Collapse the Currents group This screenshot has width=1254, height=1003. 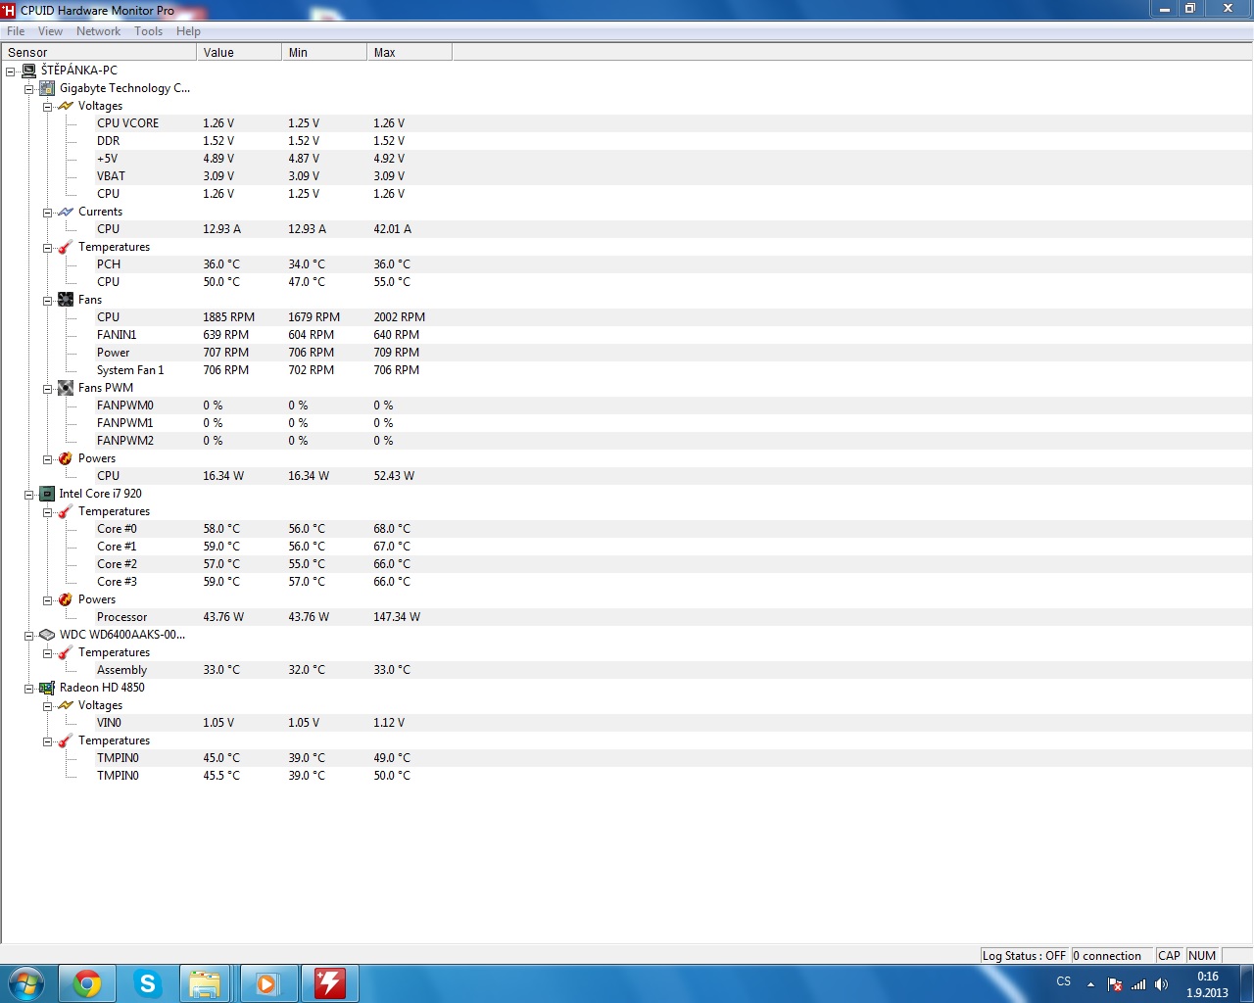47,213
